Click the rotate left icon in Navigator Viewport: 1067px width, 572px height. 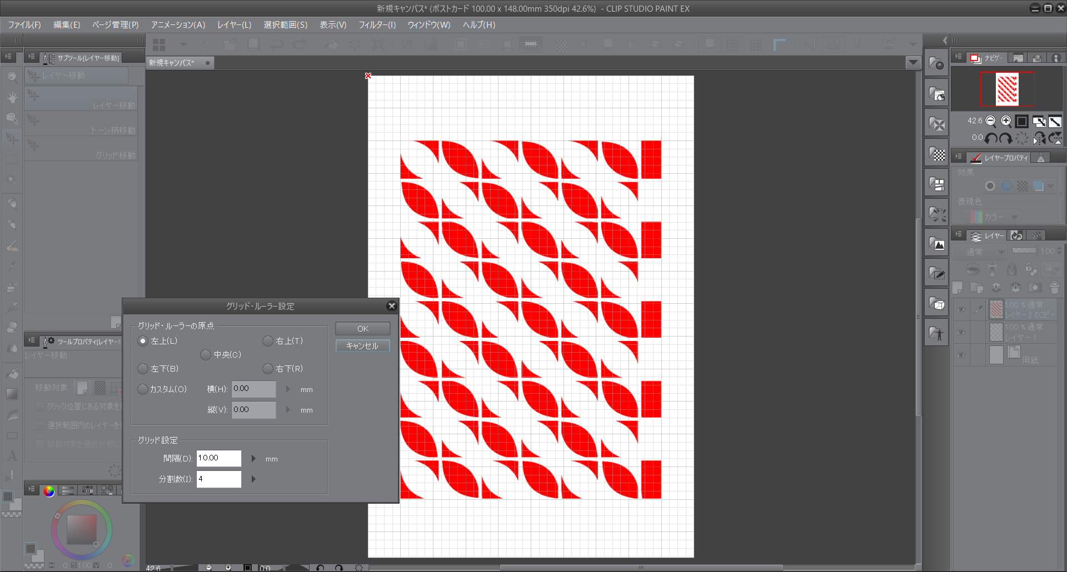pyautogui.click(x=991, y=138)
